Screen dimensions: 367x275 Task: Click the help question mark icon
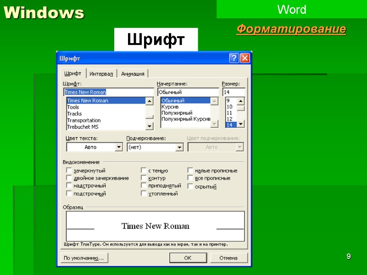234,58
